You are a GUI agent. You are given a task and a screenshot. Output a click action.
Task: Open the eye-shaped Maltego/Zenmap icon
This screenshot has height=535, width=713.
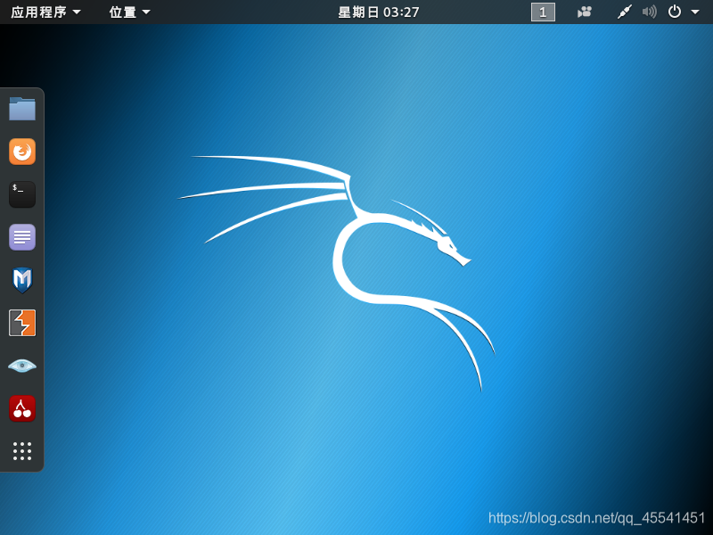tap(22, 366)
